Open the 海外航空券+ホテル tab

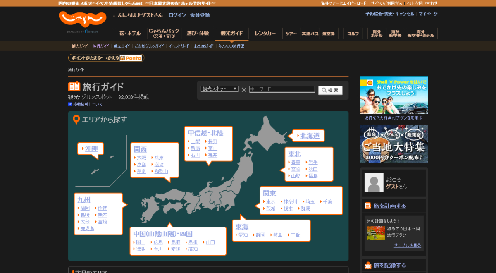(421, 34)
